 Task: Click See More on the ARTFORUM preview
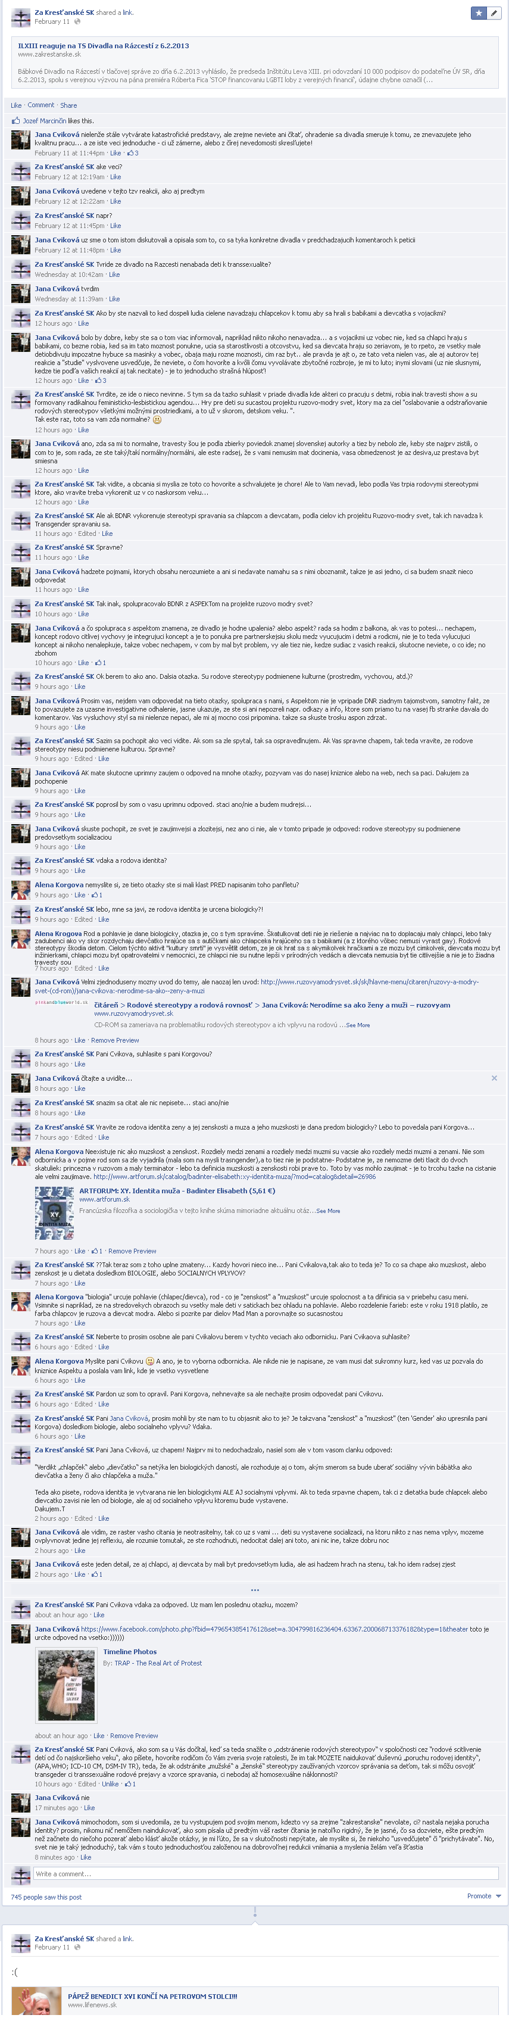click(x=328, y=1210)
